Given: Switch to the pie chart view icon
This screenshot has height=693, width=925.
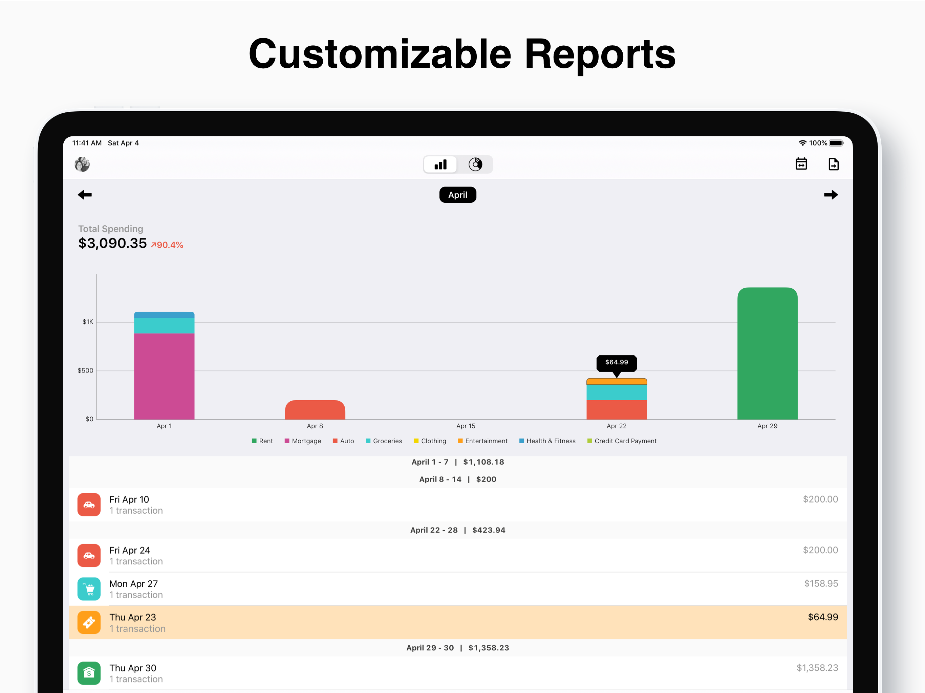Looking at the screenshot, I should click(x=475, y=164).
